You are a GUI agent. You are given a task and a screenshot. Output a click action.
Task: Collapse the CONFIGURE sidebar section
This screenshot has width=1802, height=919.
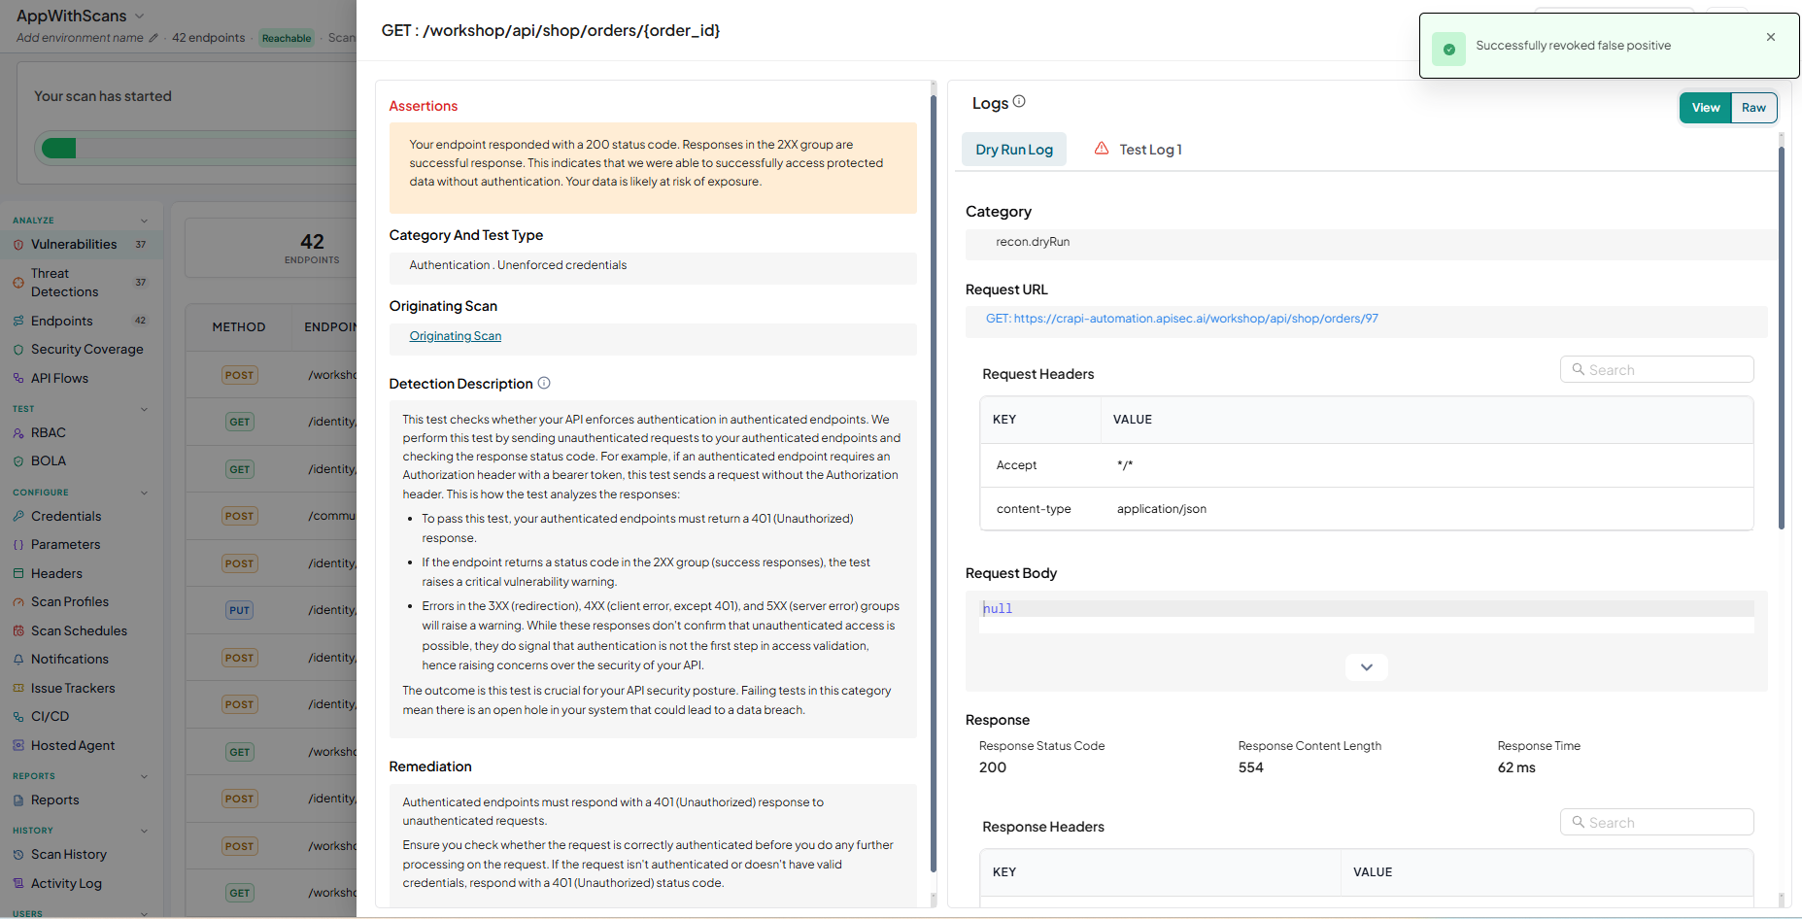point(145,493)
